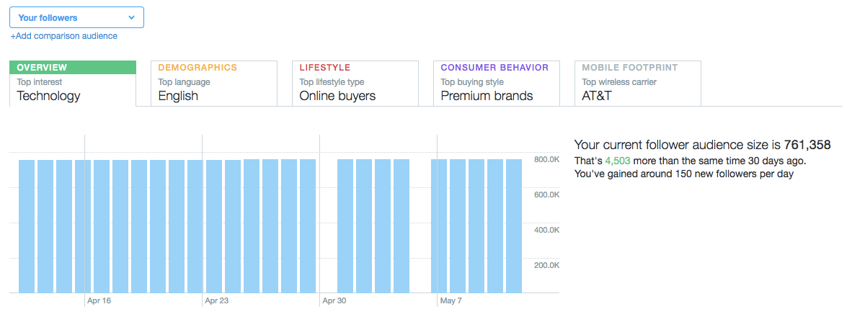Click the 800.0K axis label
Viewport: 852px width, 317px height.
click(x=547, y=159)
